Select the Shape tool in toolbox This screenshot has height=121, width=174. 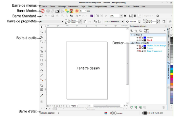click(x=42, y=32)
